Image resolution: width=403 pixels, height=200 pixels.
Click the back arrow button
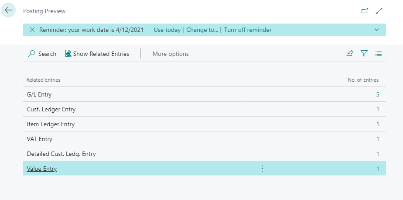[8, 10]
